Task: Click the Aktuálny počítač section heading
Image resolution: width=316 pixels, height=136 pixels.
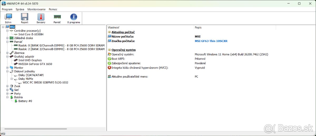Action: point(123,32)
